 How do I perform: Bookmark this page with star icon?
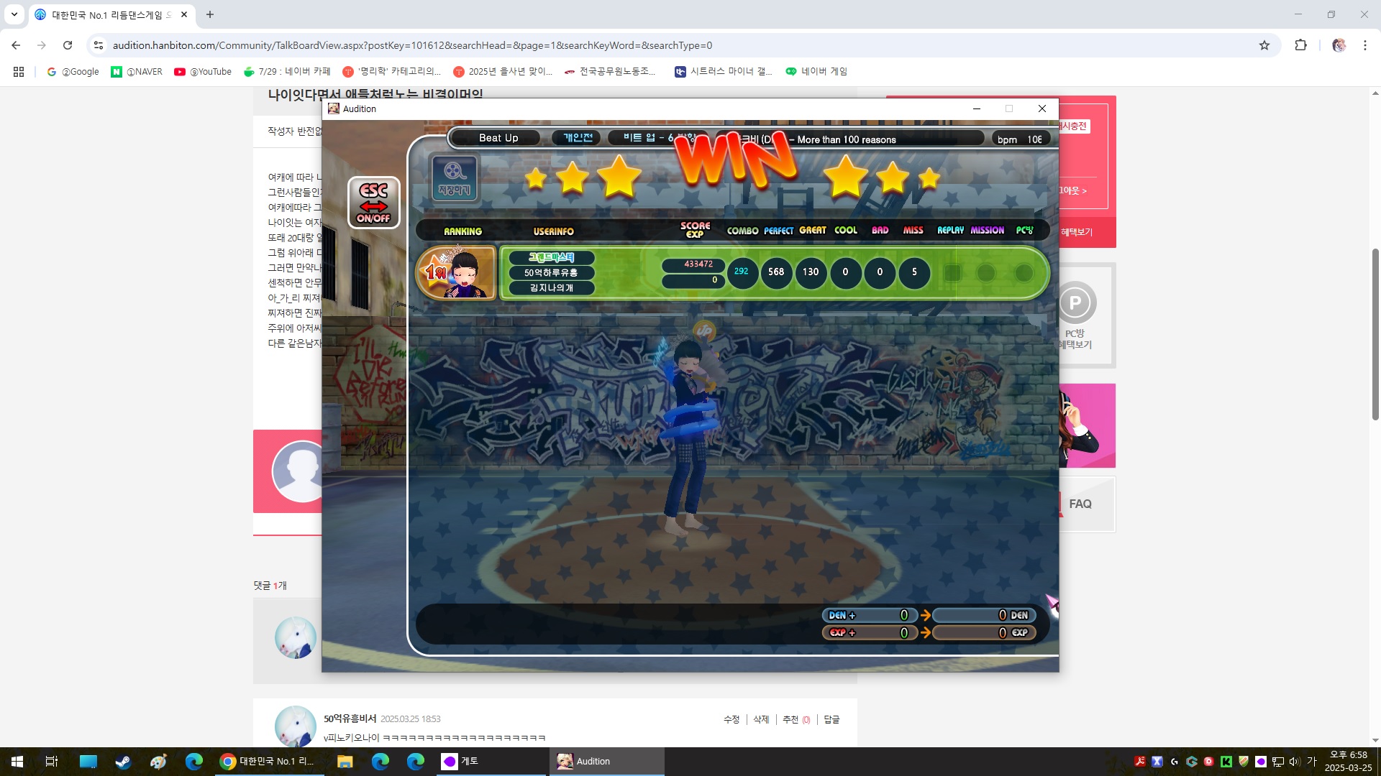[x=1264, y=45]
